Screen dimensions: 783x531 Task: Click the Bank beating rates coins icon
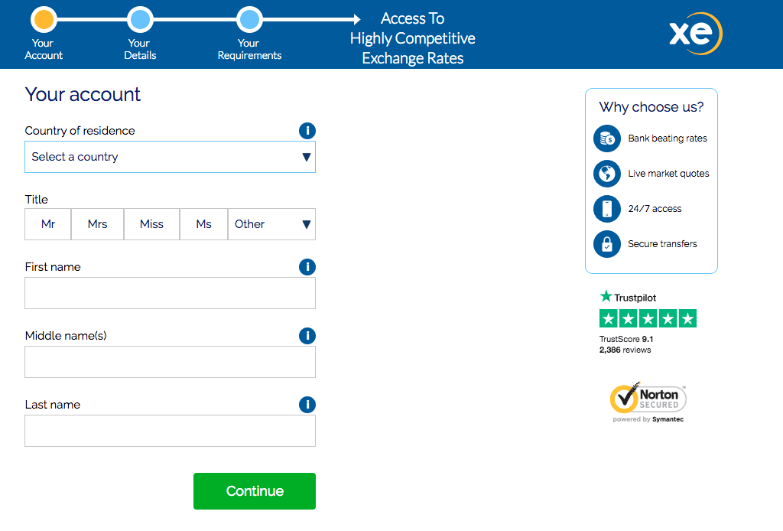coord(606,138)
